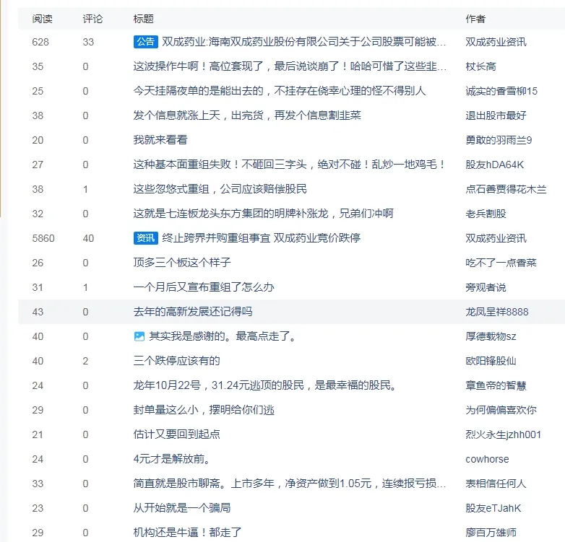Open post 我就来看看

pyautogui.click(x=160, y=139)
